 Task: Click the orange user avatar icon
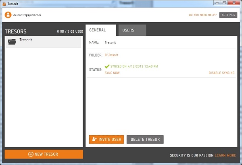coord(8,15)
